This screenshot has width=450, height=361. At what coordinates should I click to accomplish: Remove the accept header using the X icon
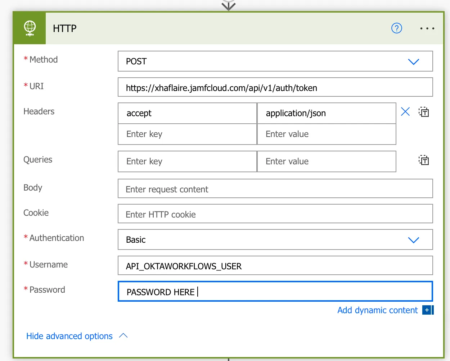(x=405, y=112)
